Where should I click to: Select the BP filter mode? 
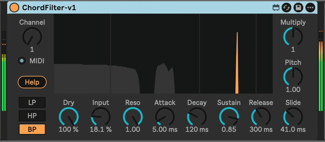click(x=32, y=129)
